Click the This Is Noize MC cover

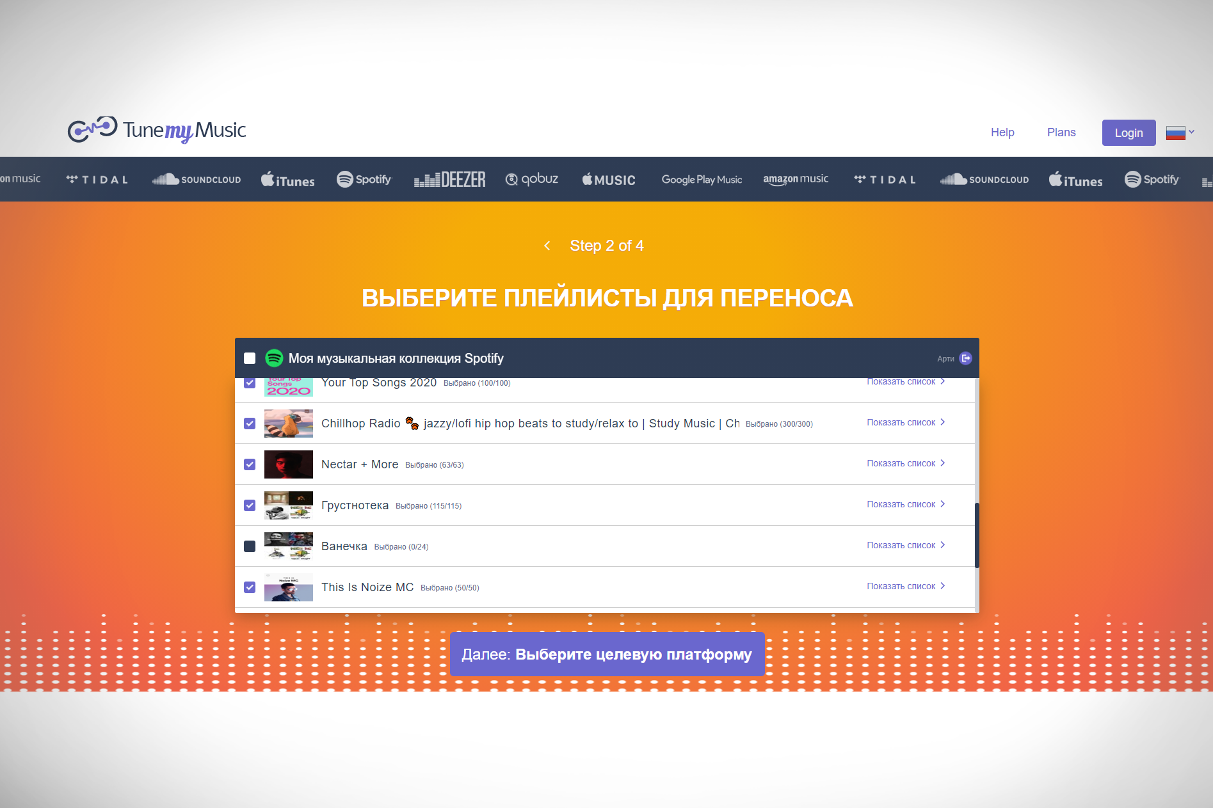coord(289,587)
